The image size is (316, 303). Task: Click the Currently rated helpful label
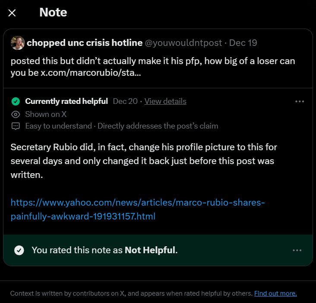click(x=66, y=101)
